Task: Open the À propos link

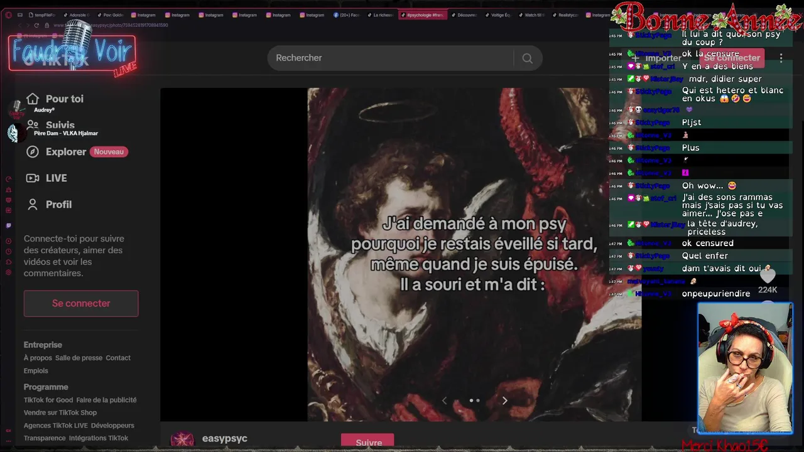Action: point(38,358)
